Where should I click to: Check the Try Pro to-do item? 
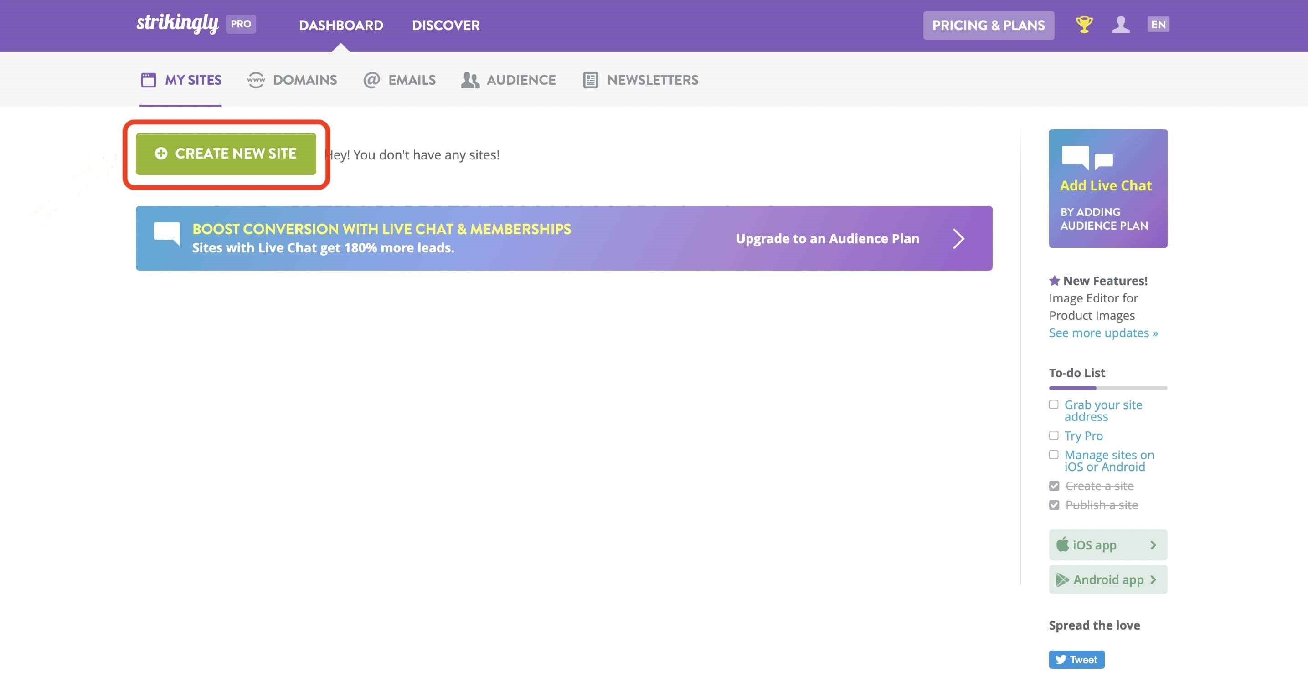click(x=1054, y=436)
